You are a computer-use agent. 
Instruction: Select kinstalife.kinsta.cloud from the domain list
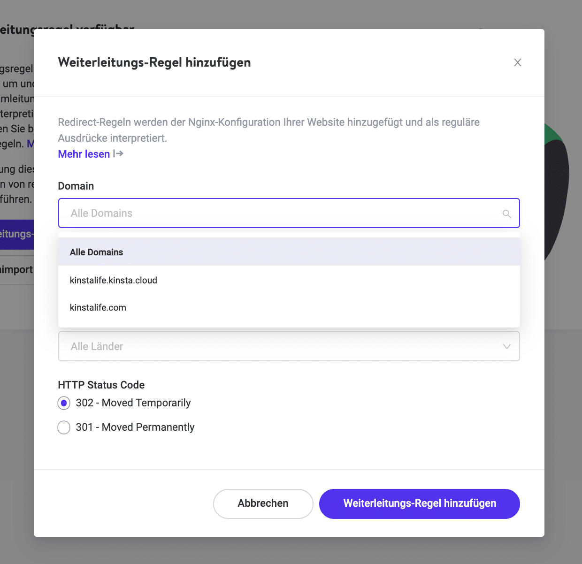point(114,280)
